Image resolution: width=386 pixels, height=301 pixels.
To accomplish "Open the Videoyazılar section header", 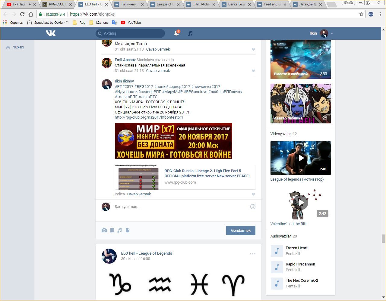I will click(x=280, y=134).
